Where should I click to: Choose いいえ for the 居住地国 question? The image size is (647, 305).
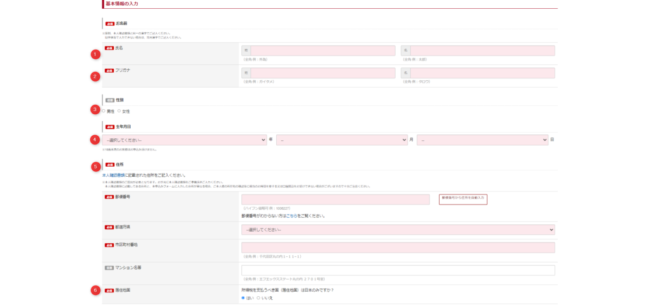coord(258,297)
